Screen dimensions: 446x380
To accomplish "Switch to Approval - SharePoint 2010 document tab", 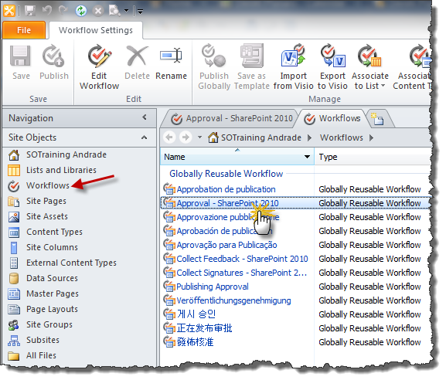I will 231,118.
